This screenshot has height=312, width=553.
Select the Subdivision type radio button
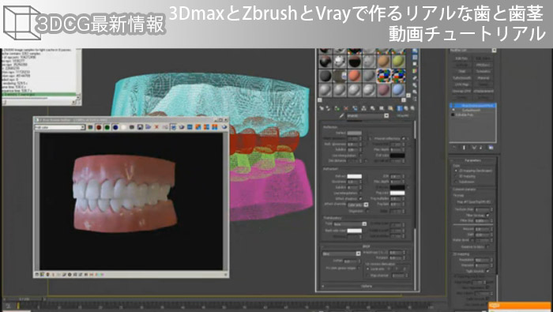point(456,182)
